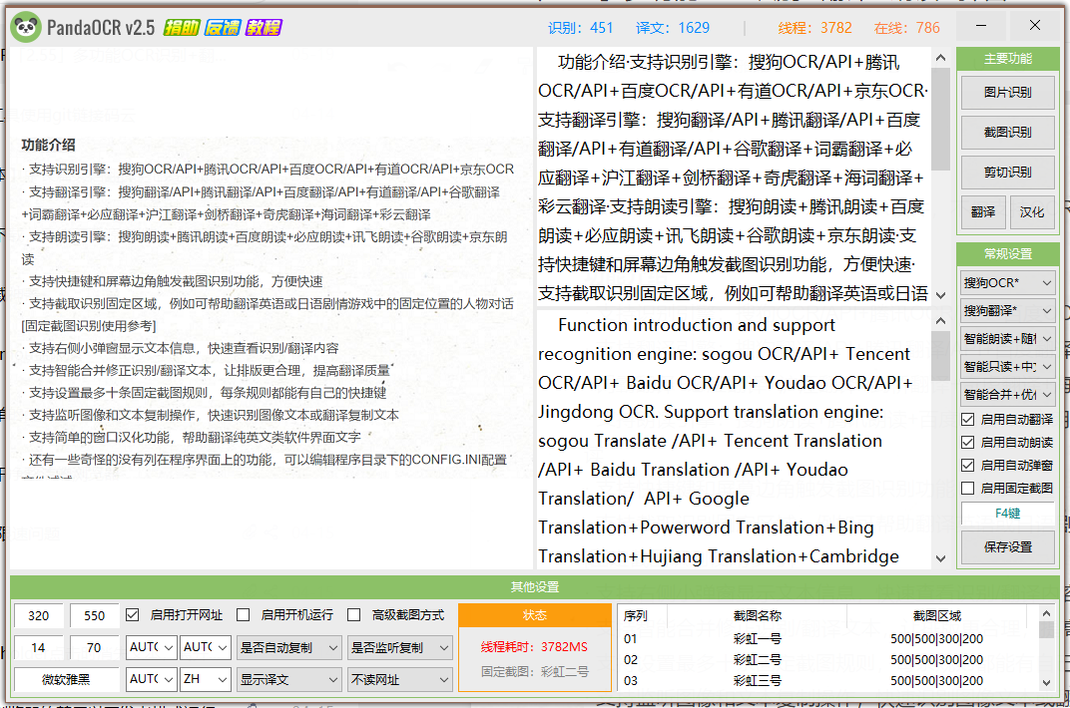
Task: Click the 序列 column header
Action: tap(642, 616)
